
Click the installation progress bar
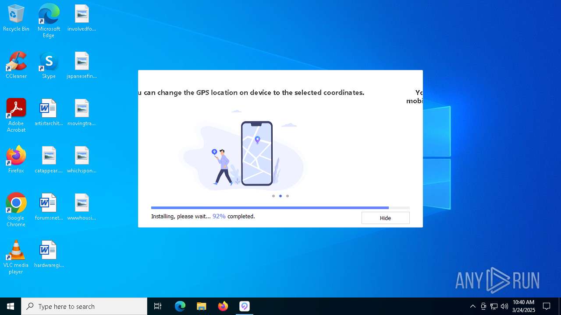[280, 208]
